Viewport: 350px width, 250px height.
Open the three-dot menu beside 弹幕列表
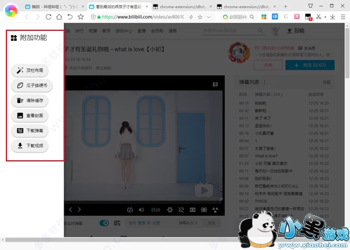click(264, 82)
